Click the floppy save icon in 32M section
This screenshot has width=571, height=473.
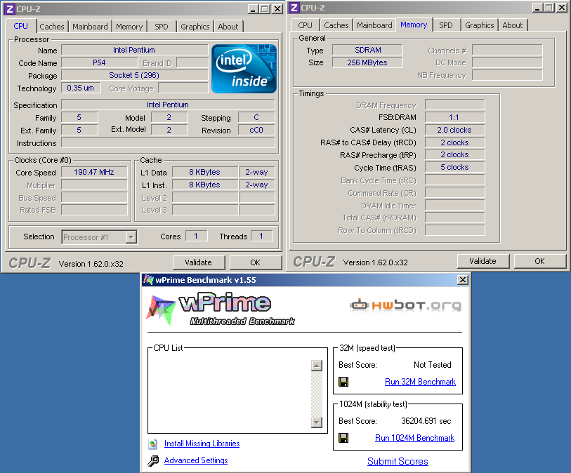click(343, 382)
